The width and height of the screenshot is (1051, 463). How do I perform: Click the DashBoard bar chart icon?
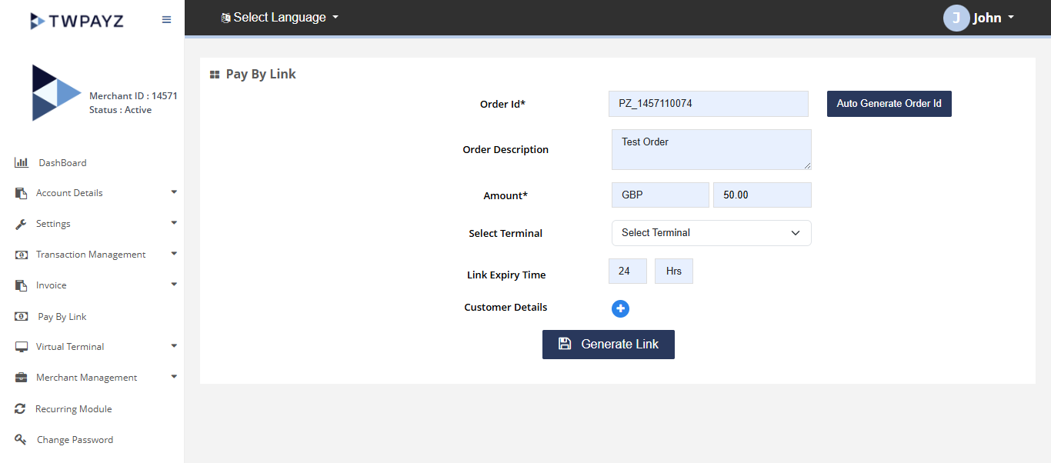(x=21, y=162)
